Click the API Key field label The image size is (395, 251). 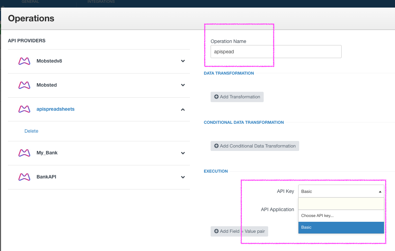[x=285, y=192]
